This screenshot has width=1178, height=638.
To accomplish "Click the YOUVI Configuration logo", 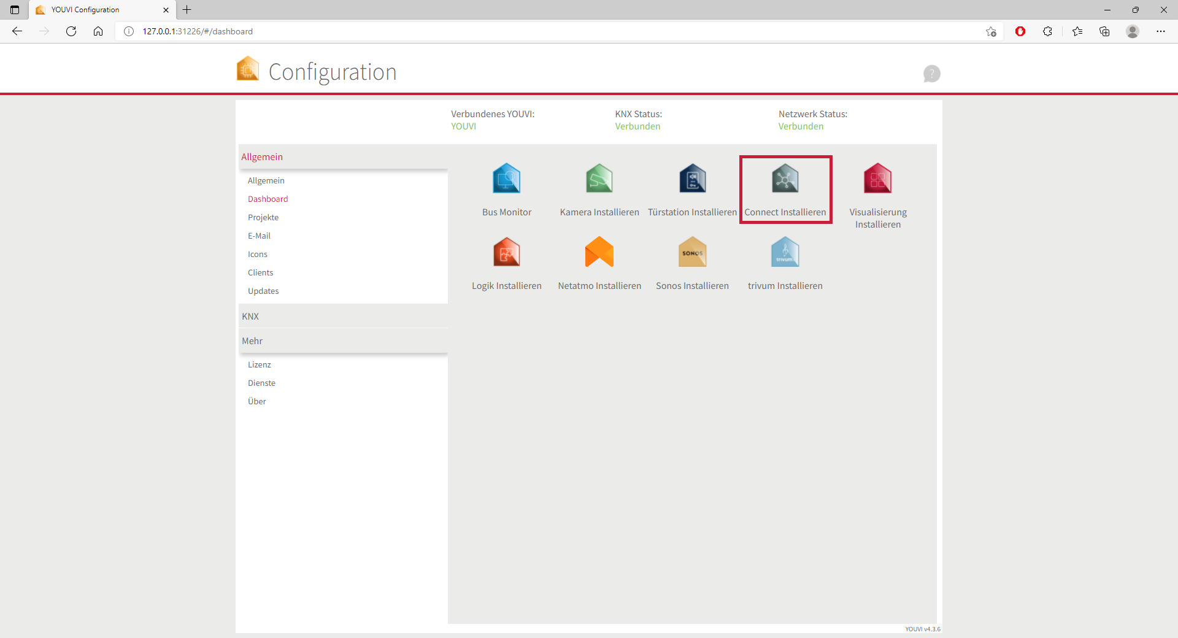I will [248, 69].
